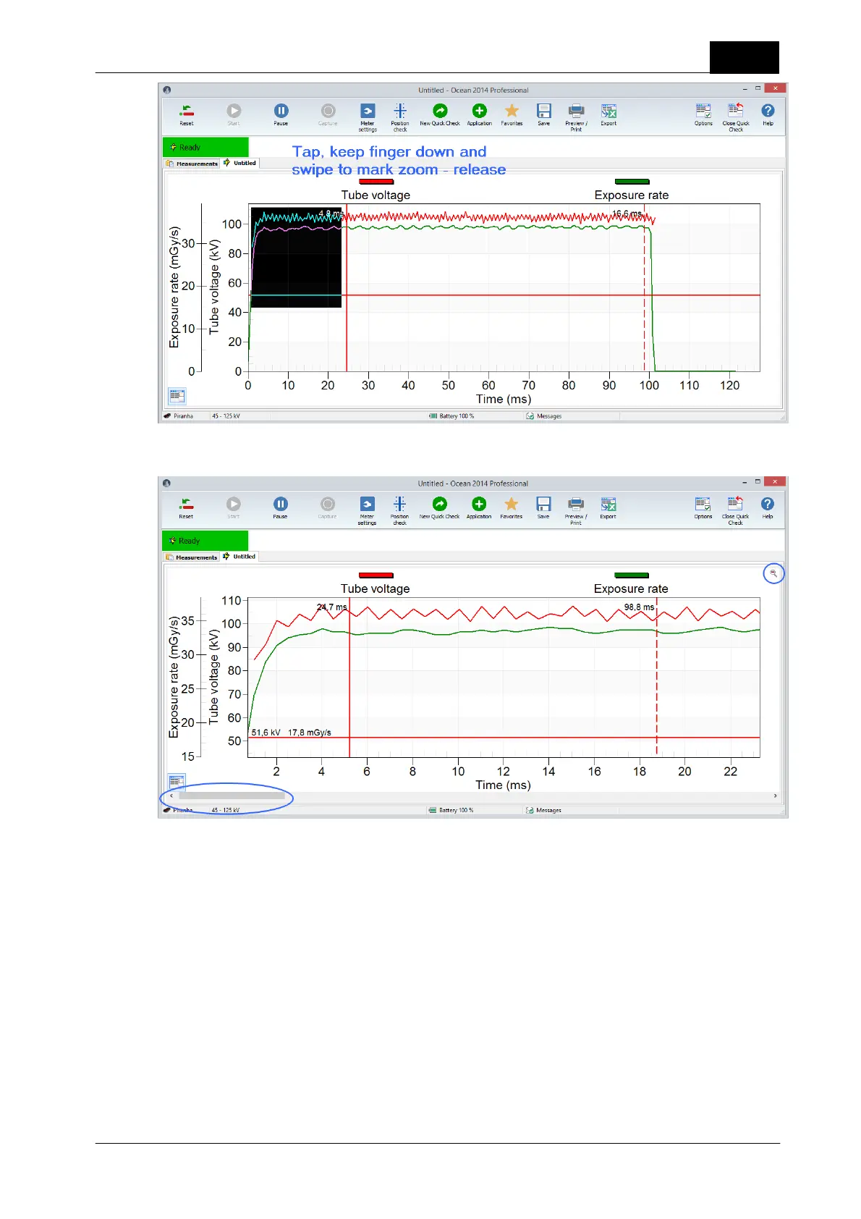The width and height of the screenshot is (861, 1219).
Task: Click Pause in the upper Ocean window
Action: point(281,114)
